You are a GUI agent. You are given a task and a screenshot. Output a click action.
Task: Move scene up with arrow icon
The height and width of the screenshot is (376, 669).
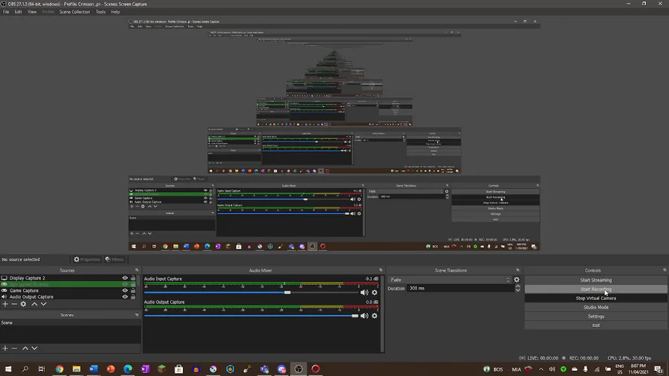(25, 349)
